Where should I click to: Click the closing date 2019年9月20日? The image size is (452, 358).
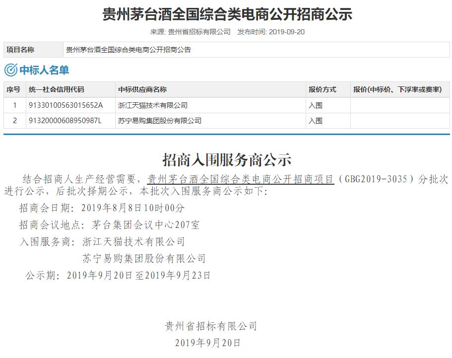point(208,343)
